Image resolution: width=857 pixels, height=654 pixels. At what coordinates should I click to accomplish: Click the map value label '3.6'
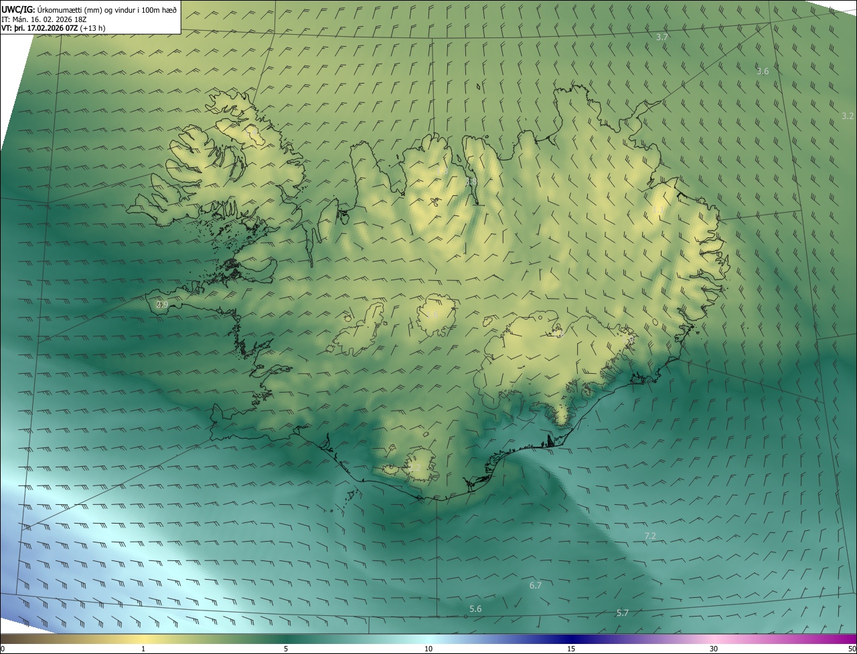click(763, 72)
